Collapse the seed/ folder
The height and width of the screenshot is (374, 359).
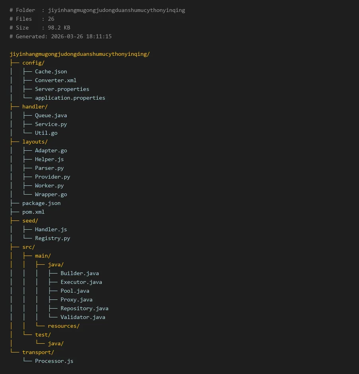click(x=30, y=221)
